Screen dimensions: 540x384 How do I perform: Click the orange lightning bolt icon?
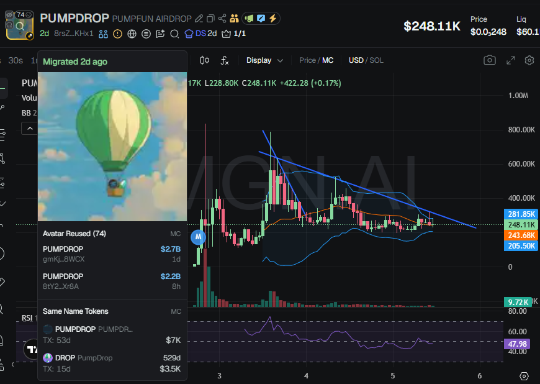(272, 18)
